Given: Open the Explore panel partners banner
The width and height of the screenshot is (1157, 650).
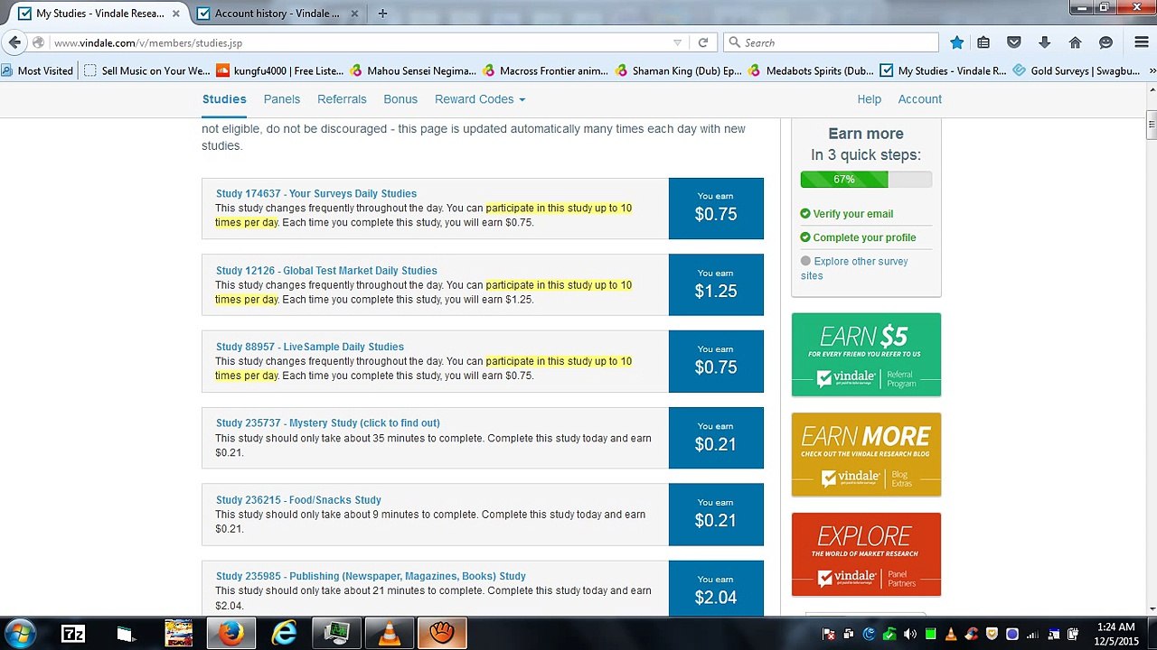Looking at the screenshot, I should click(866, 554).
